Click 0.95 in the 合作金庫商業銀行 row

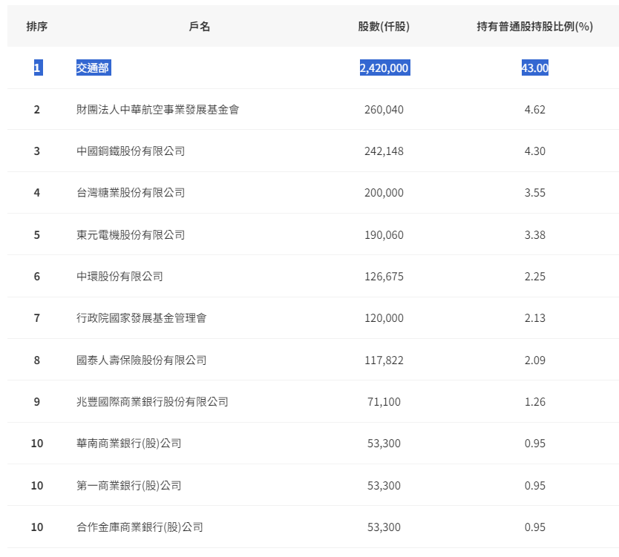coord(535,527)
